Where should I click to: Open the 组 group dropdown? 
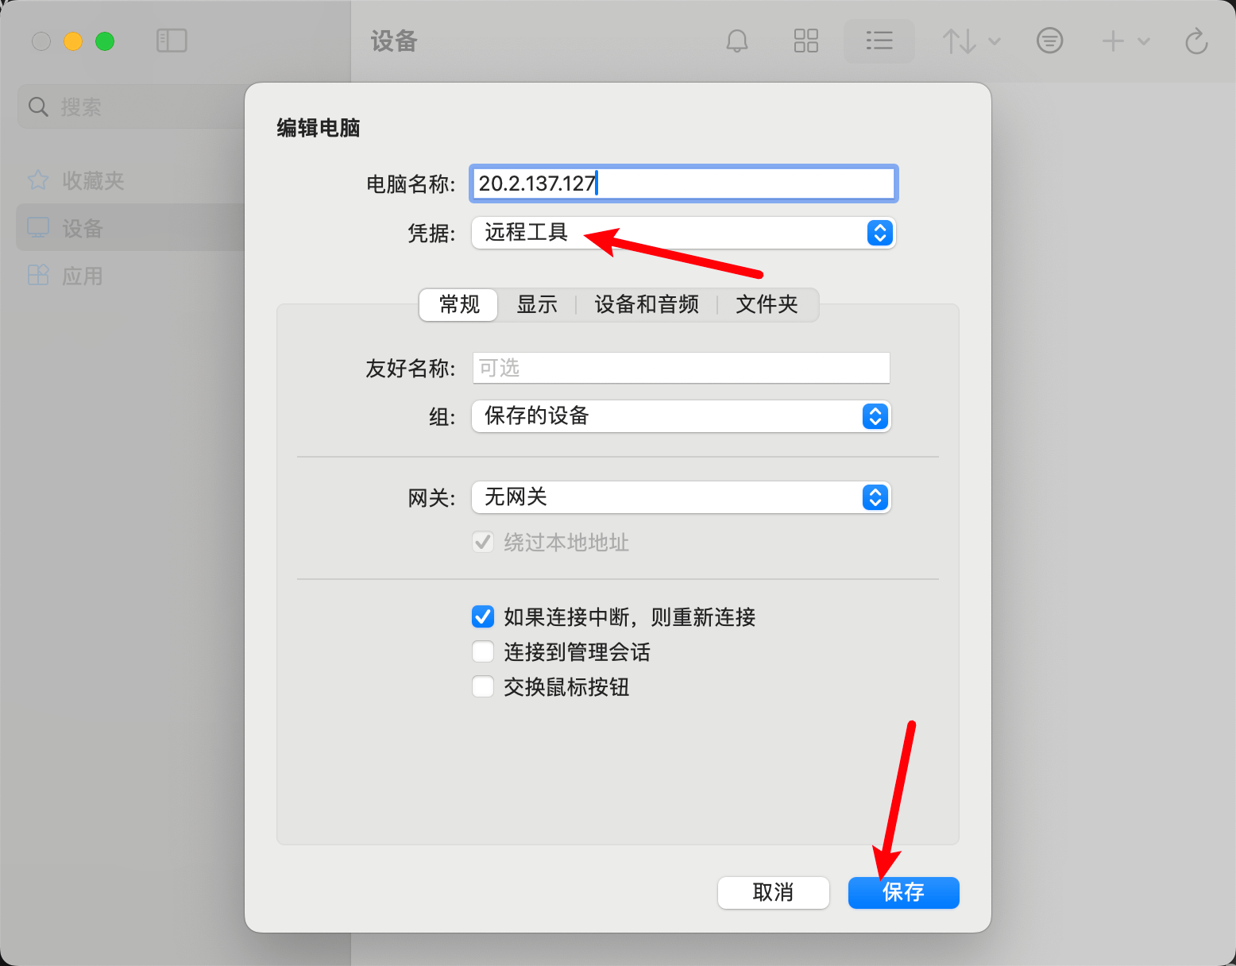point(682,416)
